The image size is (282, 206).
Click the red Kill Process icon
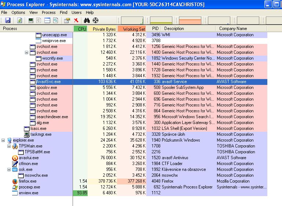tap(76, 20)
